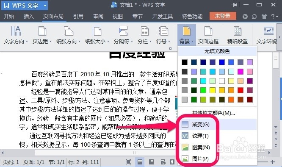
Task: Open the 章节 tab
Action: tap(138, 17)
